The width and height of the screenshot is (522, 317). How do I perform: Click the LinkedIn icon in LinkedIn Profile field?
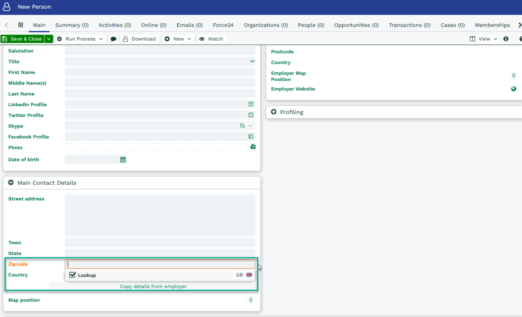click(251, 105)
